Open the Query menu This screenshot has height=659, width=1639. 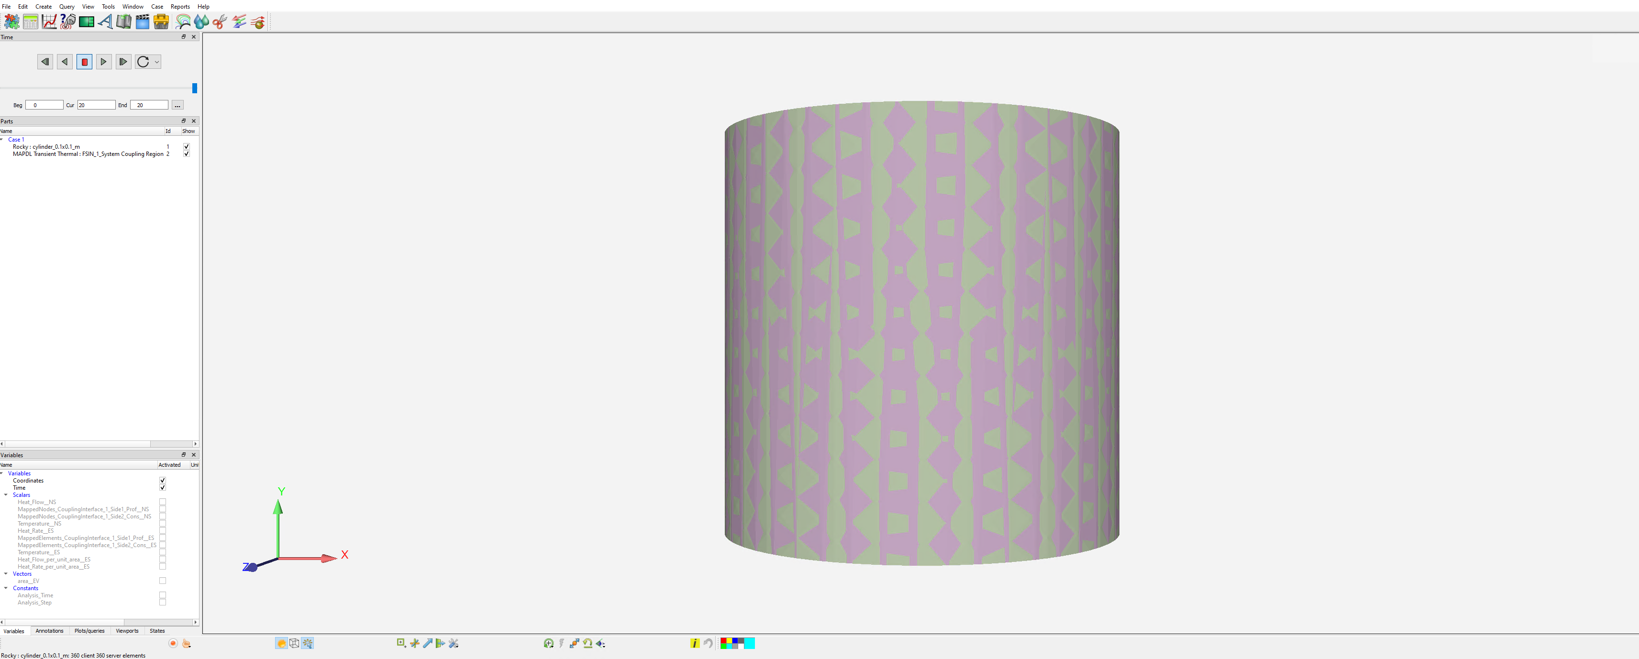pos(67,6)
